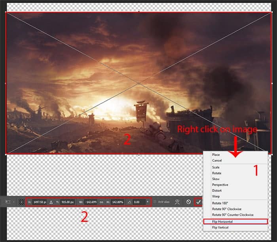Click the X position input field
Screen dimensions: 277x242
point(39,202)
